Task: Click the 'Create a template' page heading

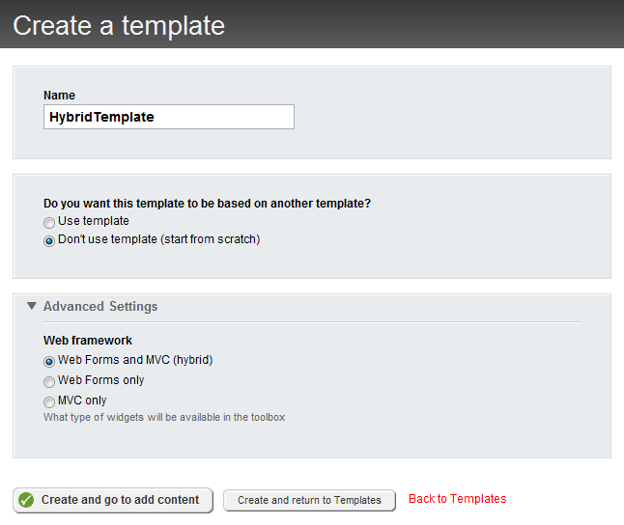Action: click(x=119, y=25)
